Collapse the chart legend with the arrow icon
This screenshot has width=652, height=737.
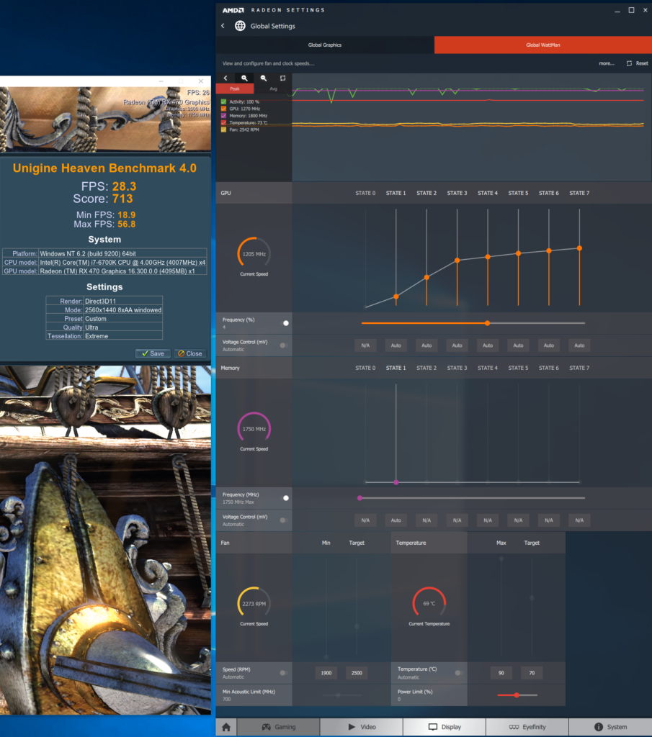[225, 78]
